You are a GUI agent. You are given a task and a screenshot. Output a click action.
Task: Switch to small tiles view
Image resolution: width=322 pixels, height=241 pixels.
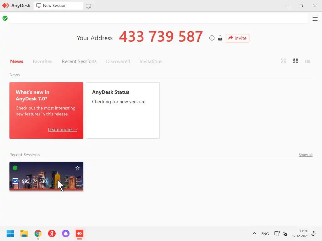pyautogui.click(x=296, y=61)
